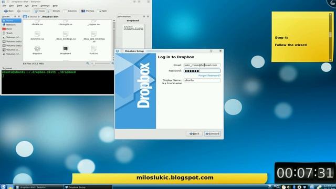Click the volume speaker tray icon

click(288, 187)
